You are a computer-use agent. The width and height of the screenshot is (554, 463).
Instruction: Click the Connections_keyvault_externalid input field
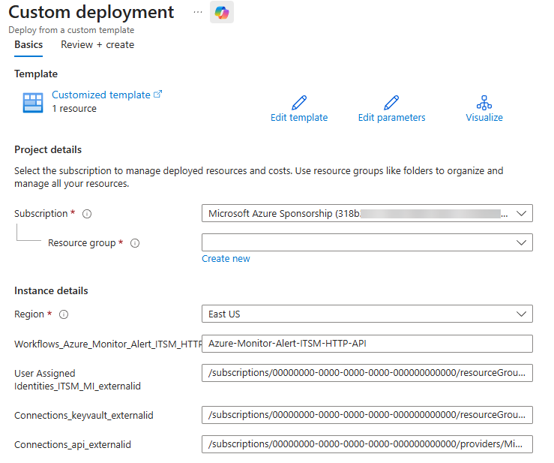point(367,415)
